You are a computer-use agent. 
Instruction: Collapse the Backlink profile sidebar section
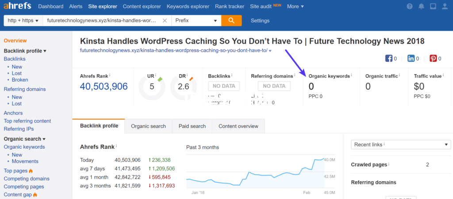pos(25,51)
